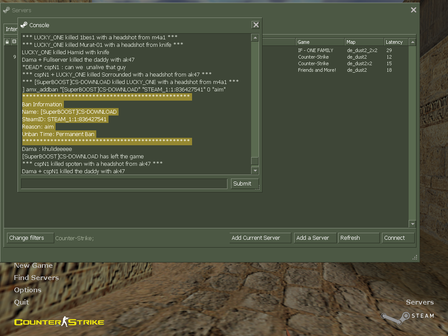The height and width of the screenshot is (336, 448).
Task: Click the console command input field
Action: tap(124, 184)
